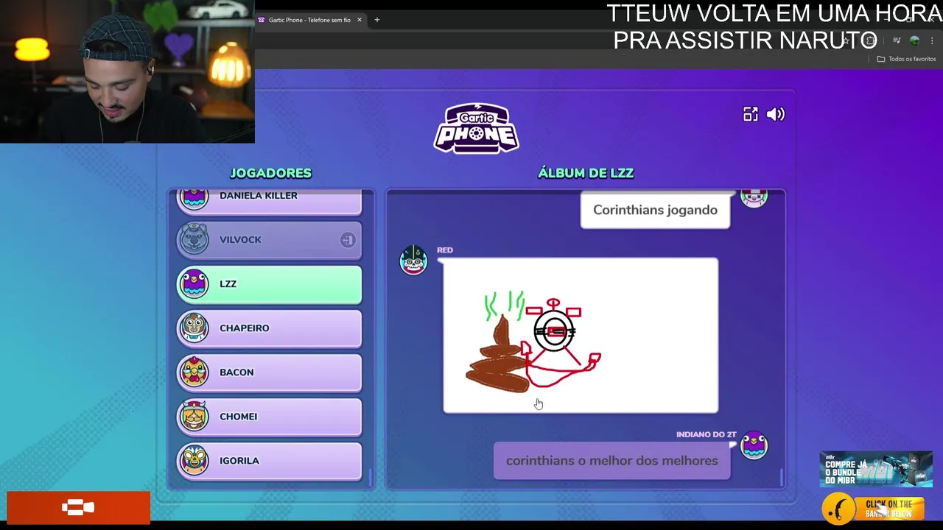
Task: Click the exit-door icon on VILVOCK row
Action: pyautogui.click(x=348, y=240)
